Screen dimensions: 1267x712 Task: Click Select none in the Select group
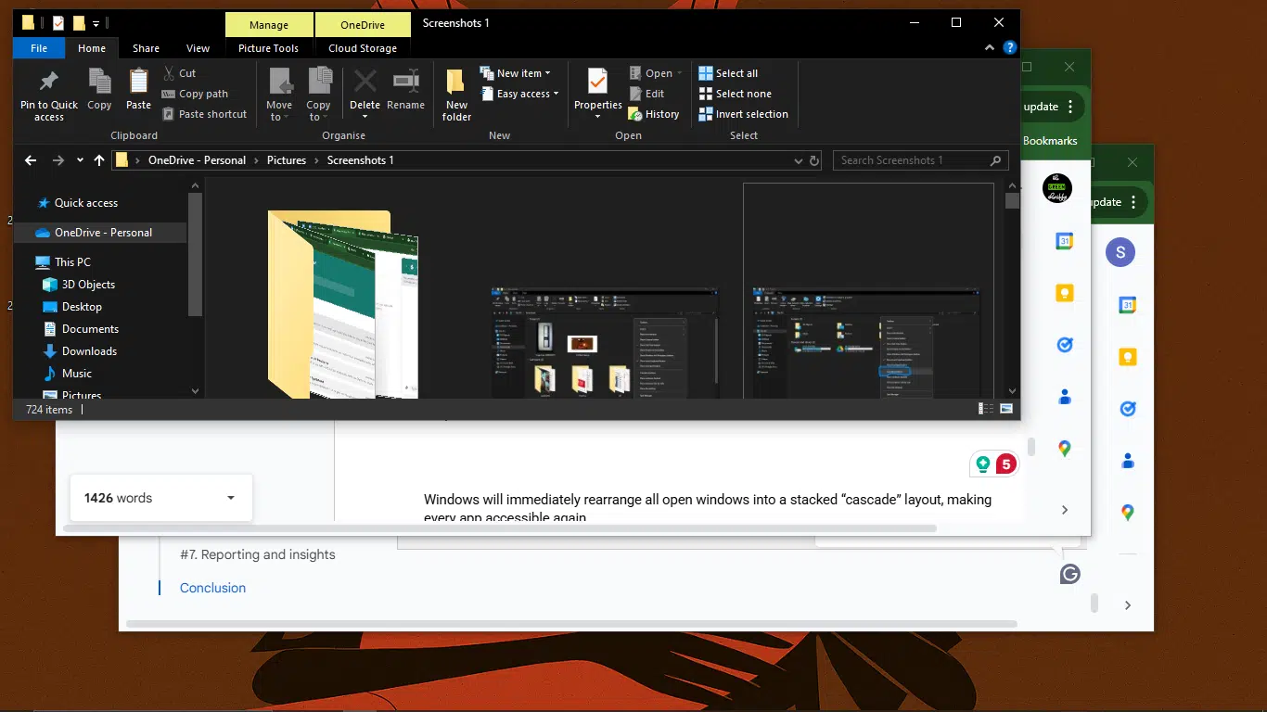point(735,94)
